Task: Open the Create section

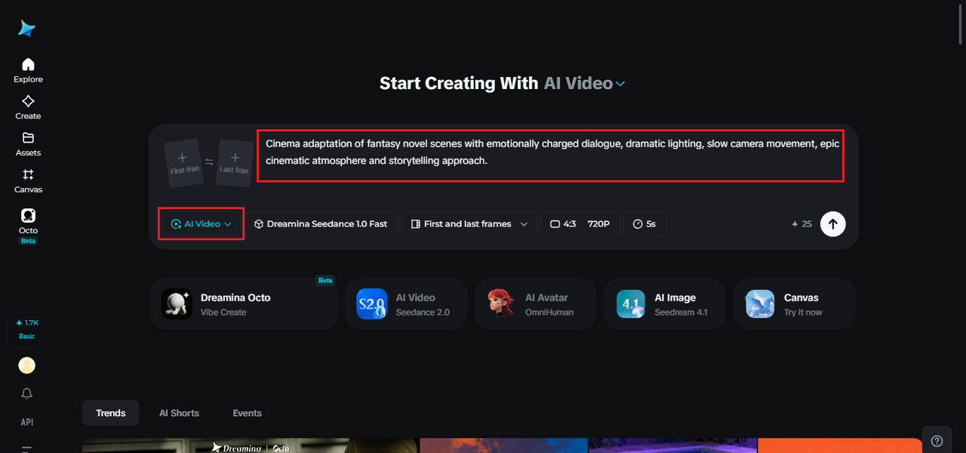Action: tap(28, 106)
